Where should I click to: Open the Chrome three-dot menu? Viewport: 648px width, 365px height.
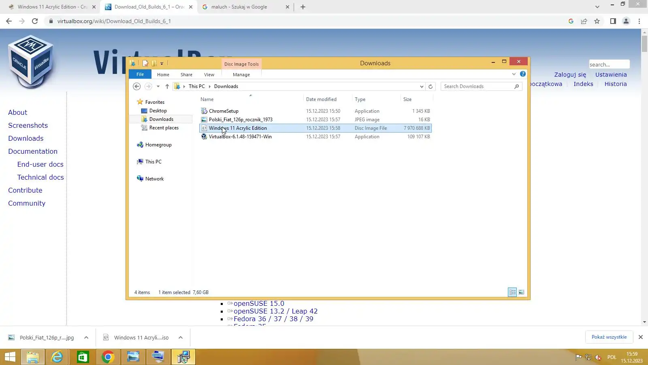(x=639, y=21)
